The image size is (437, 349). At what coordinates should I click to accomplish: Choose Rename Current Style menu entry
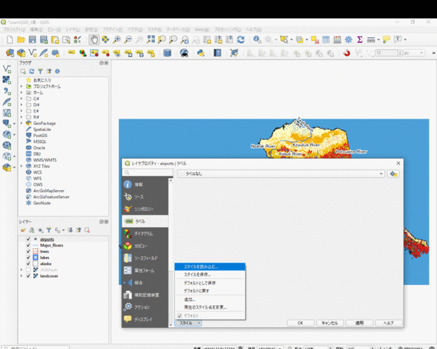(210, 307)
